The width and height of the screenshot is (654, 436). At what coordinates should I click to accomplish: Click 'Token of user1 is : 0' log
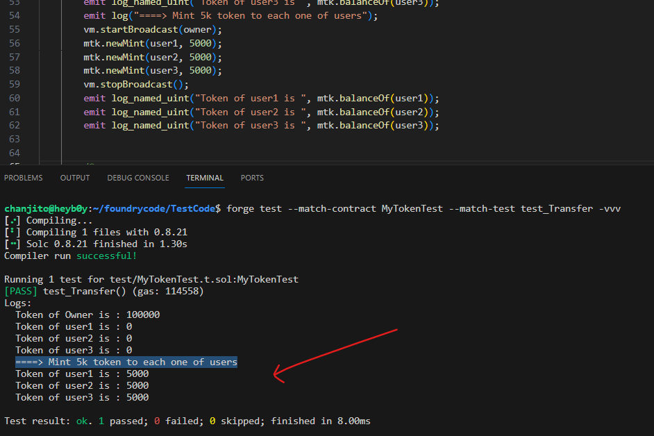pos(74,327)
